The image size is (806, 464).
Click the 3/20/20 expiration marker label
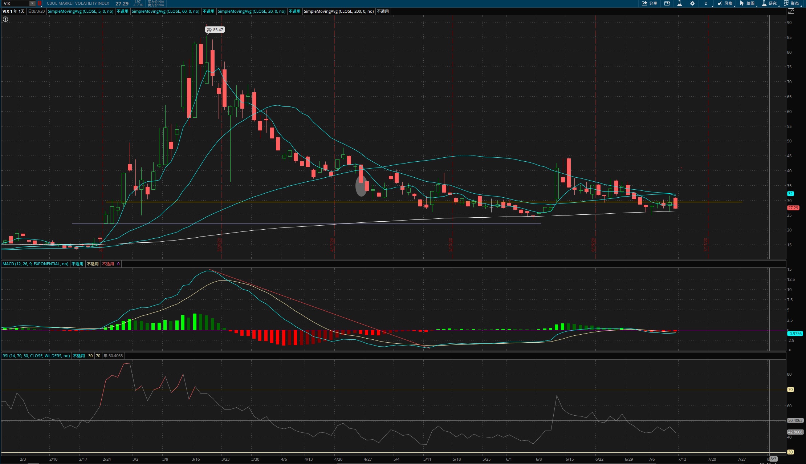pos(219,245)
